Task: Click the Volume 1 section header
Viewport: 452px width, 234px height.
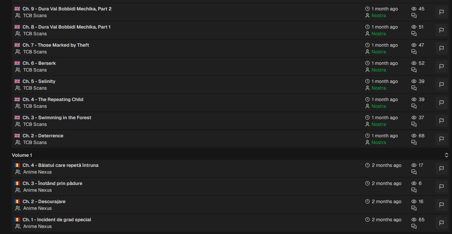Action: pyautogui.click(x=22, y=155)
